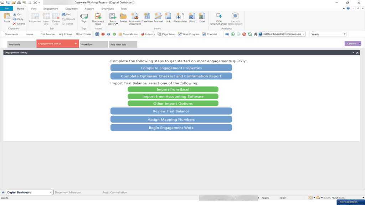Open the File menu
The height and width of the screenshot is (205, 365).
7,9
